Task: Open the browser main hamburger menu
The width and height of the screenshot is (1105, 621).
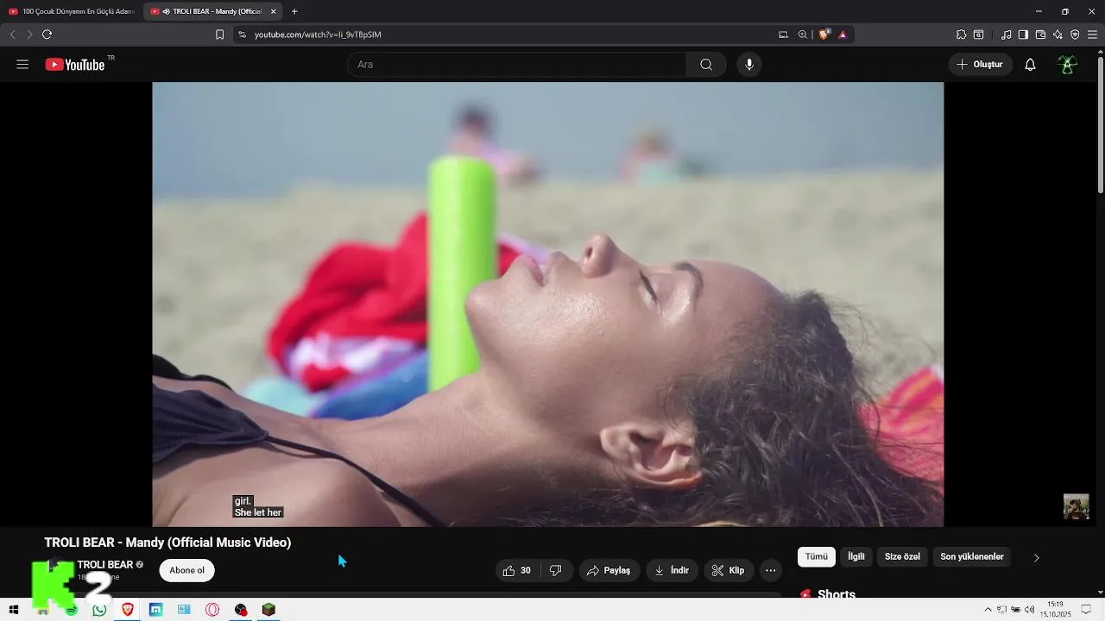Action: pyautogui.click(x=1092, y=34)
